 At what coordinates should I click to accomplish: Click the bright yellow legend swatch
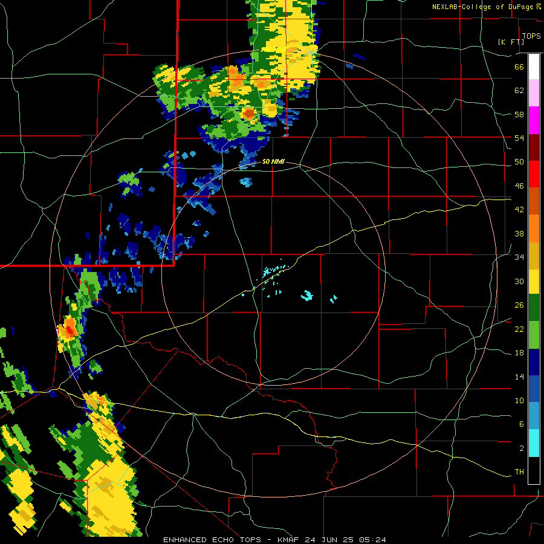[534, 282]
